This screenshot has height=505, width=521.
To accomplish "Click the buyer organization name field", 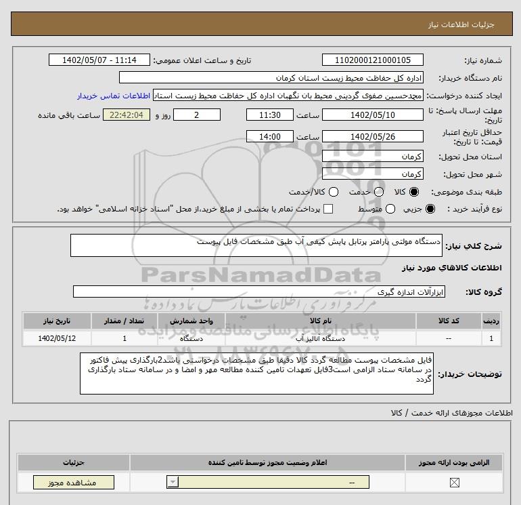I will coord(271,77).
